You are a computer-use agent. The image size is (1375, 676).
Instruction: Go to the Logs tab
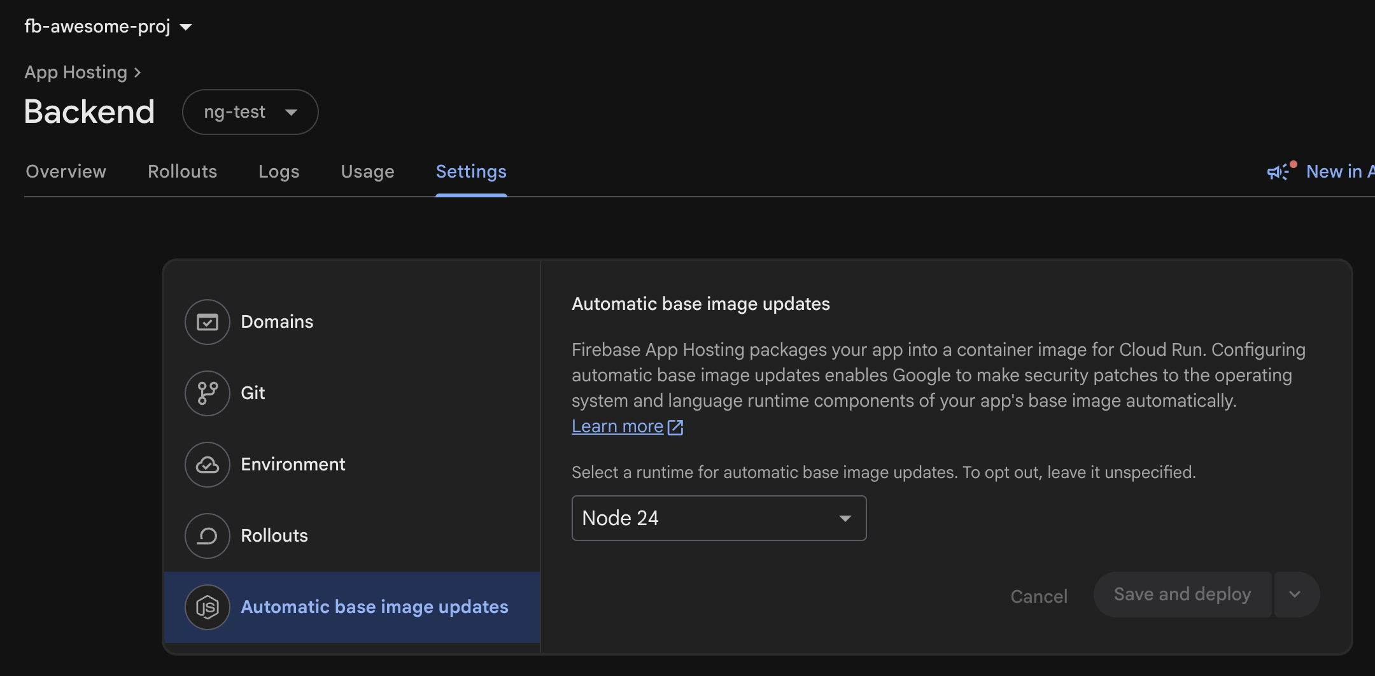[279, 172]
